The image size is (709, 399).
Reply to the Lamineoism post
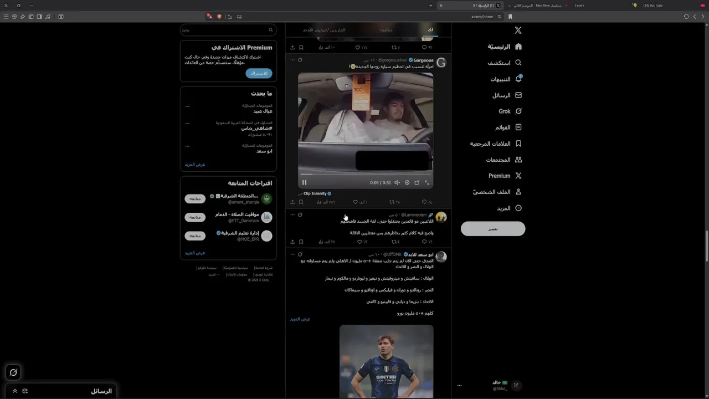pos(427,242)
